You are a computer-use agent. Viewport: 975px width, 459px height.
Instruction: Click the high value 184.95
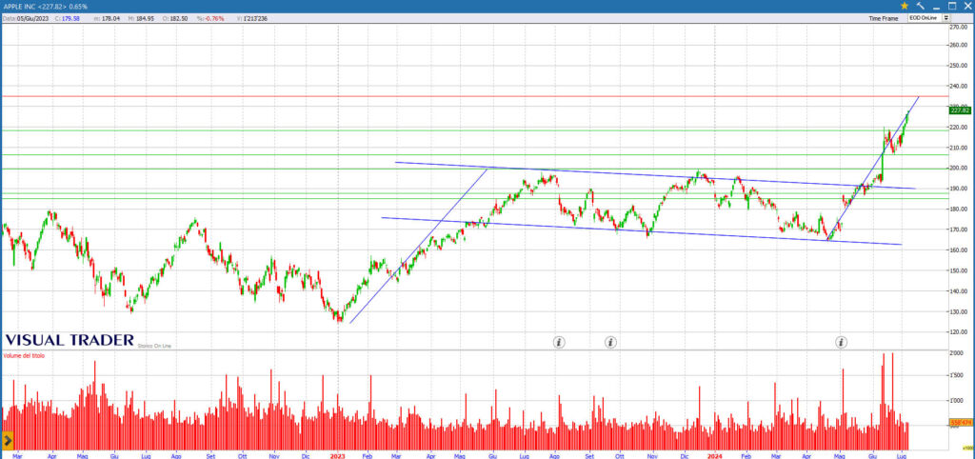[x=145, y=19]
